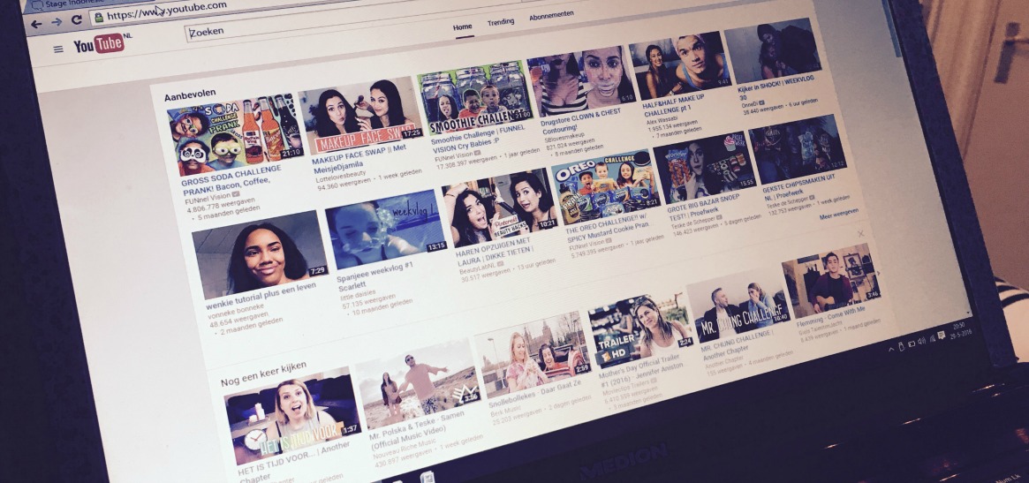Click the browser forward arrow

57,22
